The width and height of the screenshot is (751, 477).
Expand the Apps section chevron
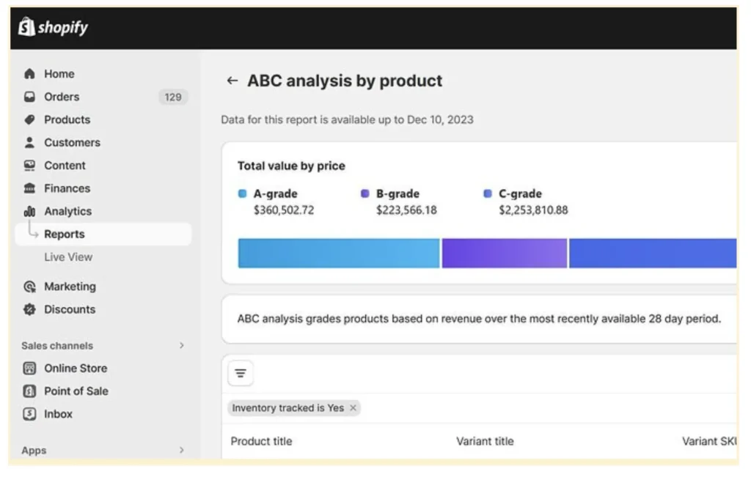[182, 451]
